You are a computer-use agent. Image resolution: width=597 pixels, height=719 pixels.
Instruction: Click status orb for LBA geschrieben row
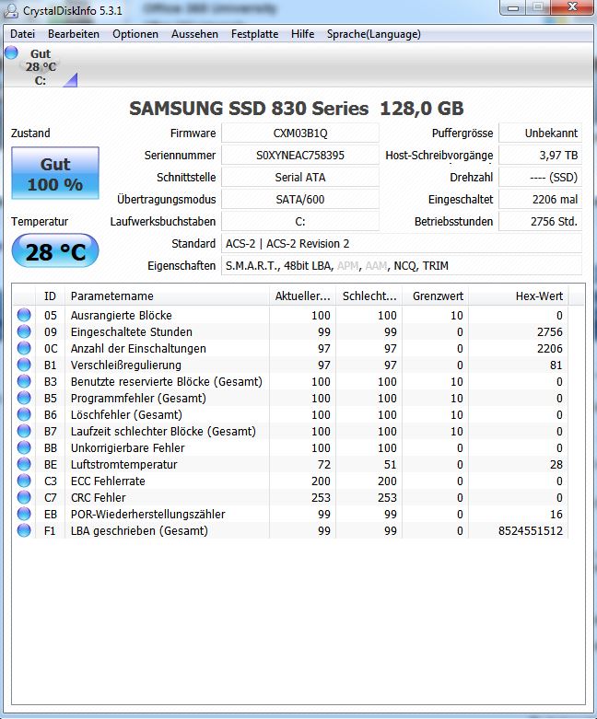point(24,530)
